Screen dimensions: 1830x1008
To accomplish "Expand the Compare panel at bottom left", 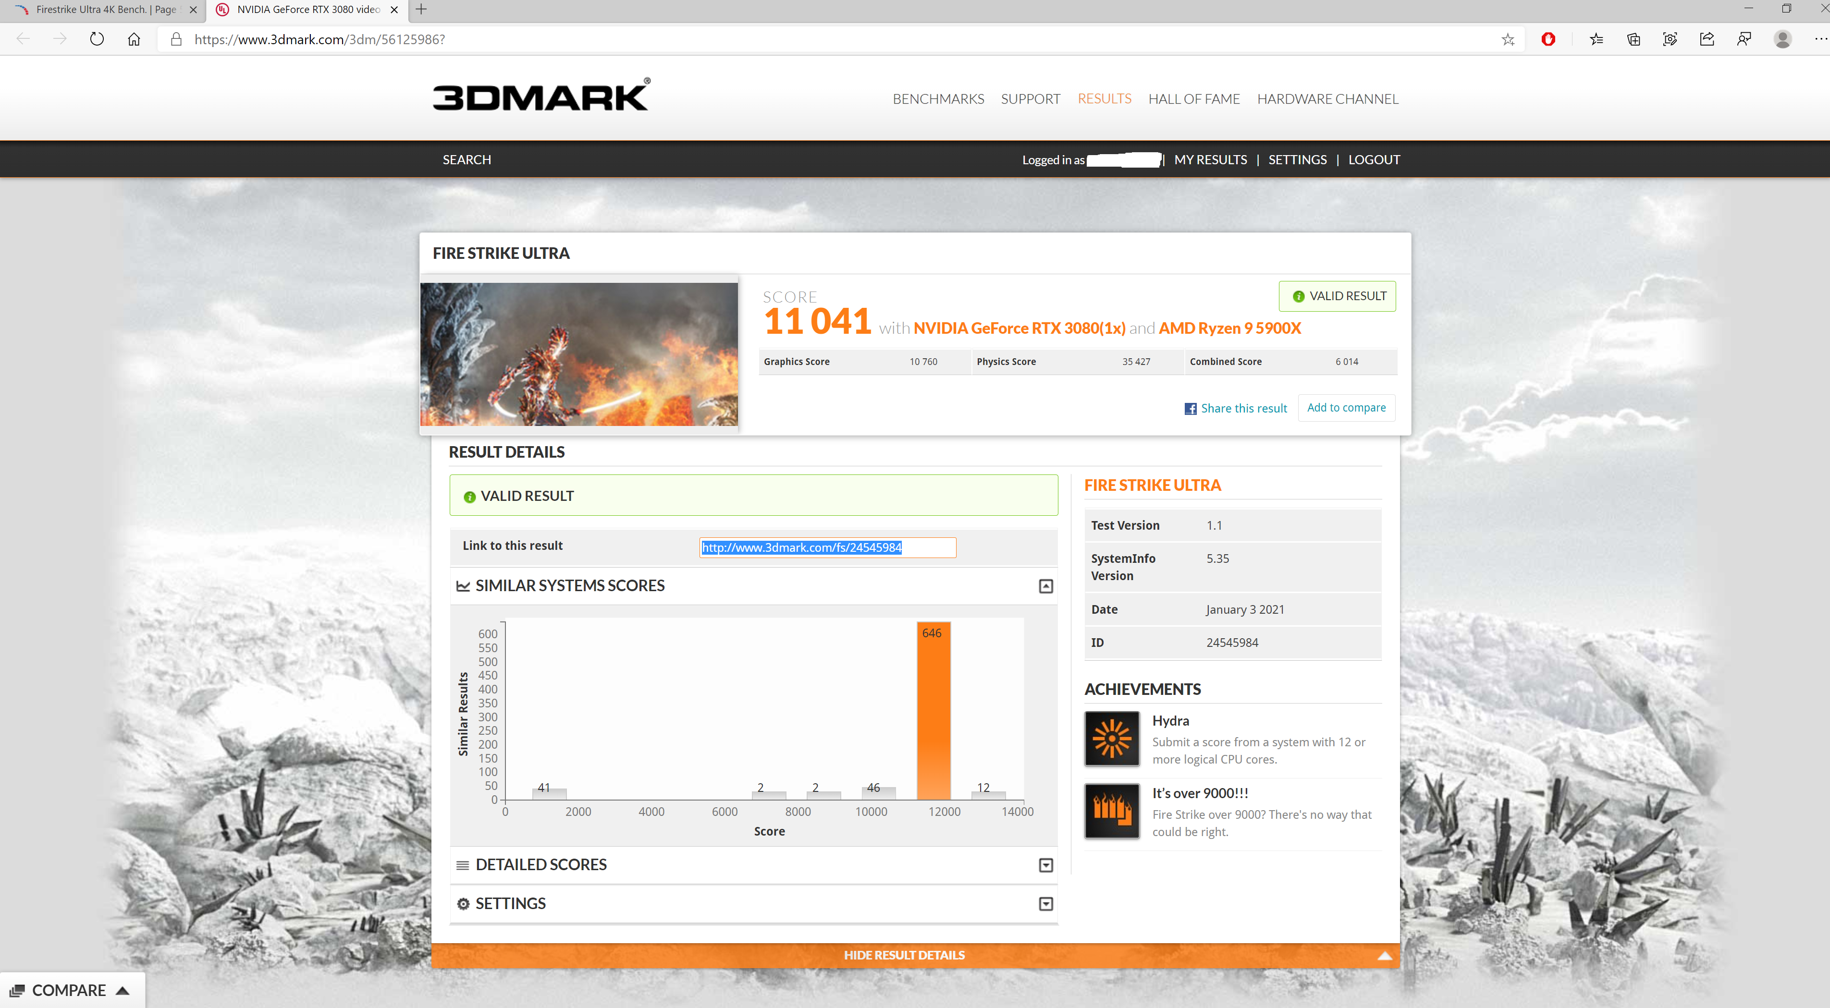I will tap(70, 990).
